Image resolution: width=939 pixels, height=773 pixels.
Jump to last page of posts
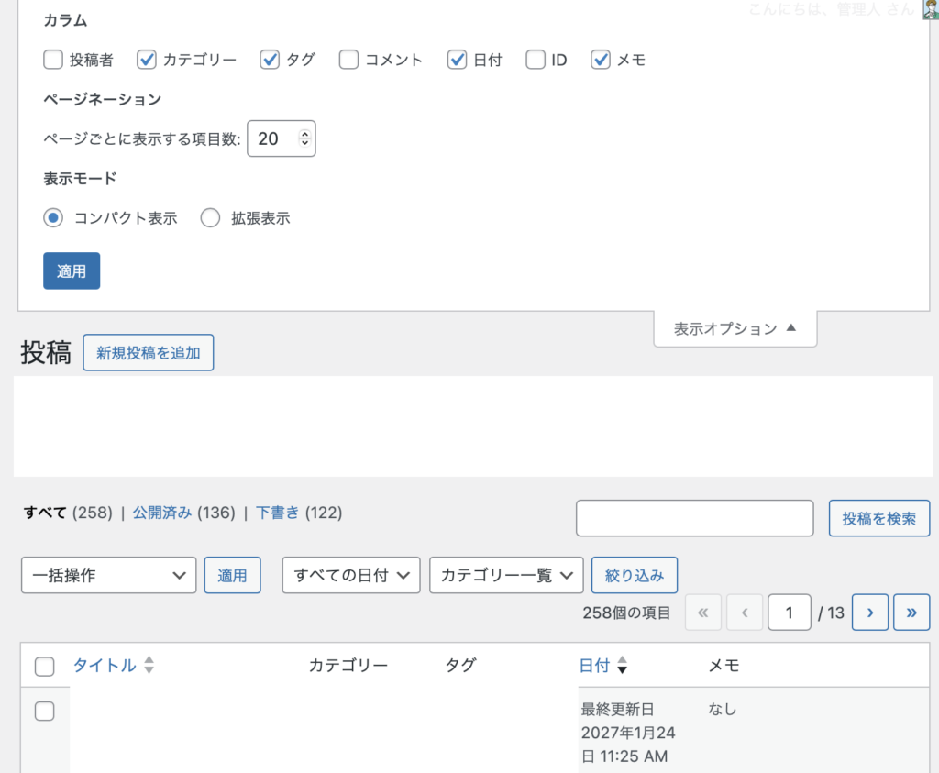(911, 613)
